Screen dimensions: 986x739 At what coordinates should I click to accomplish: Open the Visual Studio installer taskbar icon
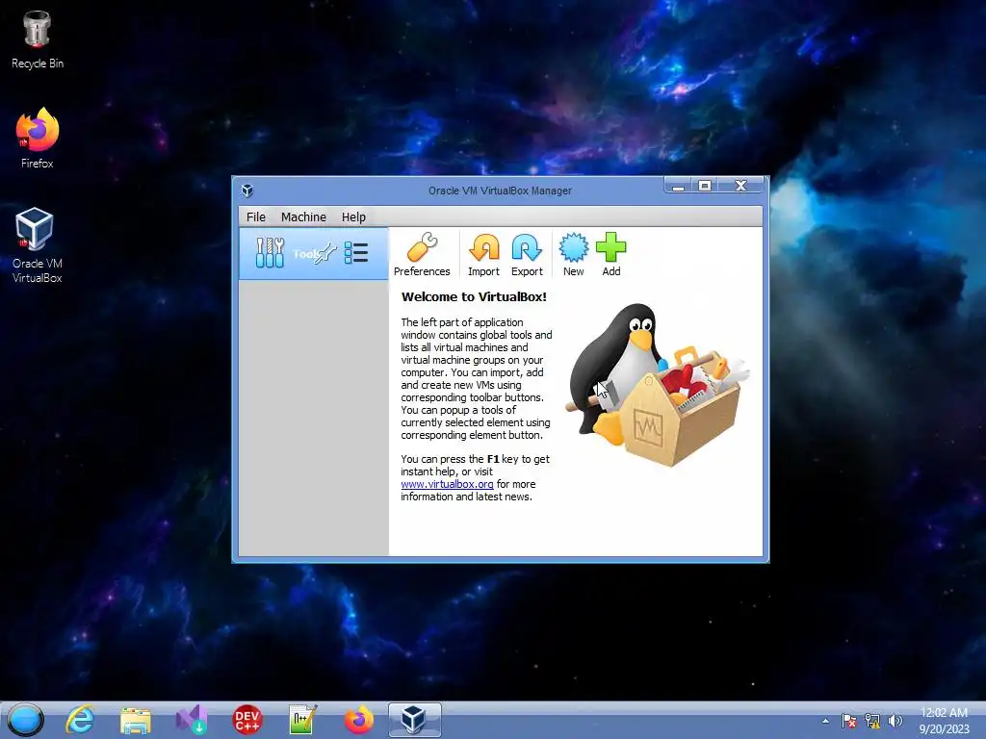pos(192,720)
